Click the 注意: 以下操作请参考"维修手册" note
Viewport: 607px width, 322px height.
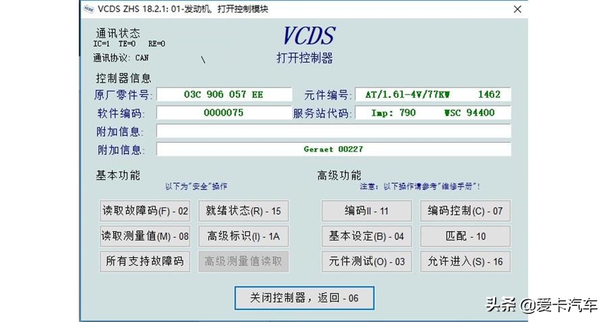420,187
